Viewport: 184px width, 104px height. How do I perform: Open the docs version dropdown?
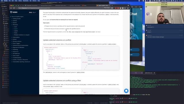(34, 12)
